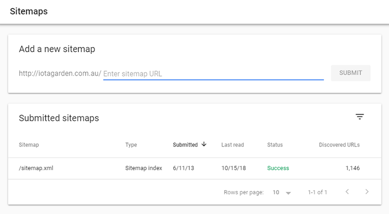The image size is (389, 214).
Task: Click the SUBMIT button
Action: (x=351, y=73)
